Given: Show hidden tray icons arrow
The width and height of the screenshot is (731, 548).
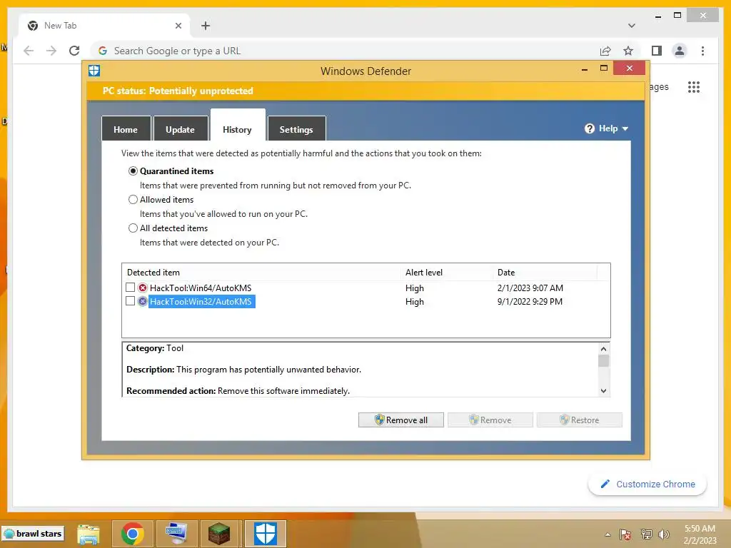Looking at the screenshot, I should click(x=608, y=534).
